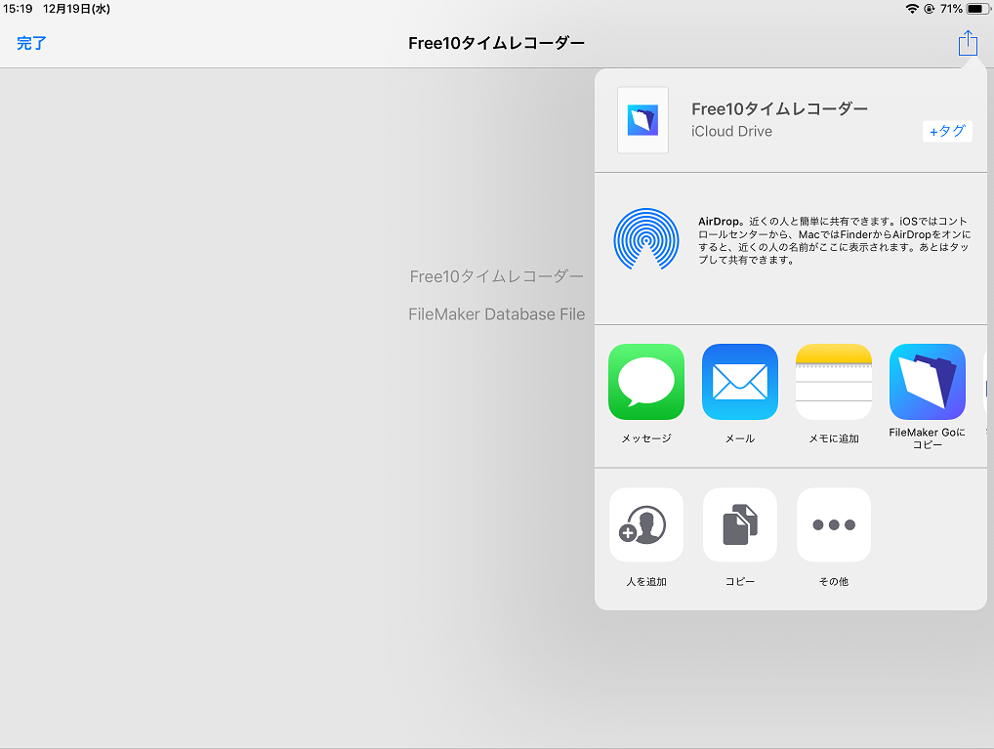Tap the FileMaker Database File label
Screen dimensions: 994x749
496,313
